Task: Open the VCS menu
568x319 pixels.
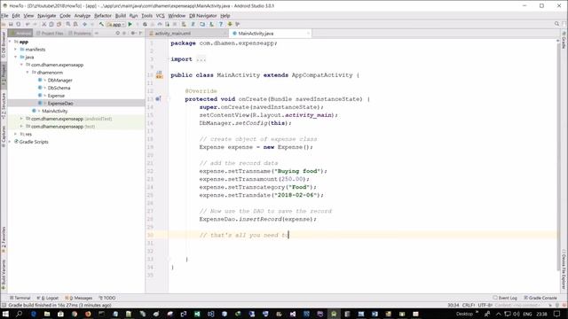Action: click(x=160, y=16)
